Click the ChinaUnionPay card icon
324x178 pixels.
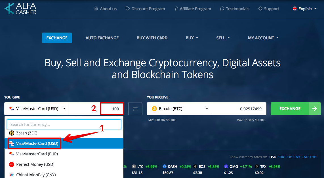click(12, 175)
